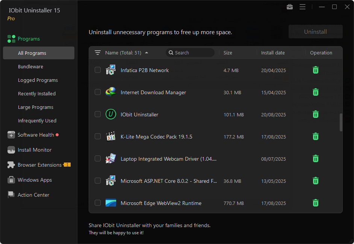Click trash icon for IObit Uninstaller

pyautogui.click(x=316, y=114)
